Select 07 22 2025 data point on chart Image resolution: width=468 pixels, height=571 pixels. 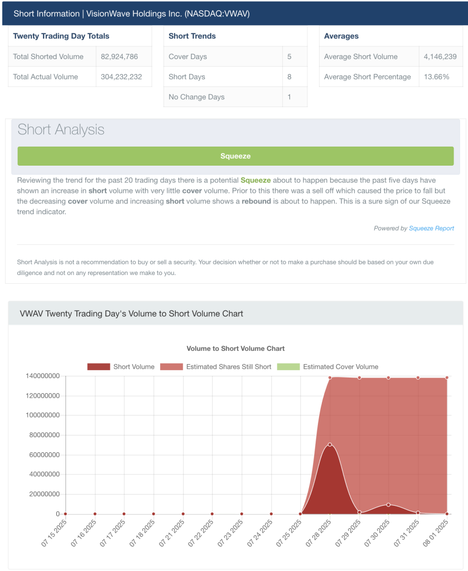(213, 514)
